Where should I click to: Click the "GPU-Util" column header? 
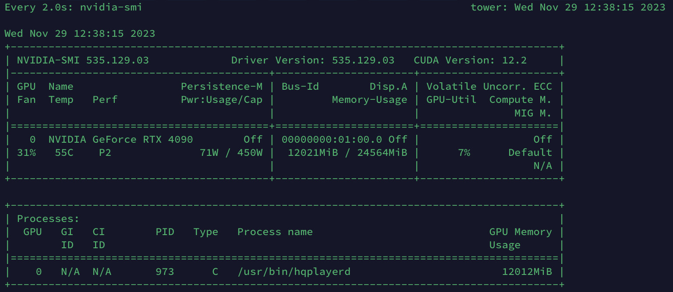[451, 100]
